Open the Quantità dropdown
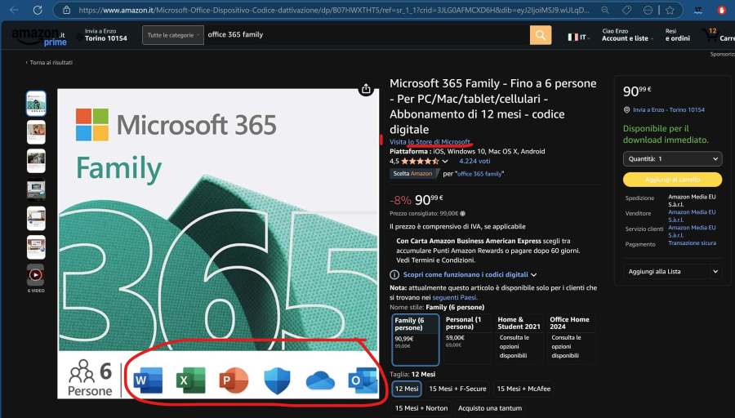Screen dimensions: 735x418 click(x=672, y=159)
